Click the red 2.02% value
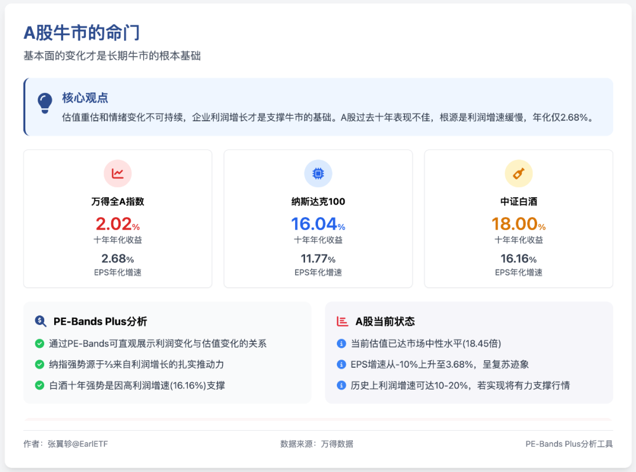Viewport: 636px width, 472px height. click(x=118, y=224)
